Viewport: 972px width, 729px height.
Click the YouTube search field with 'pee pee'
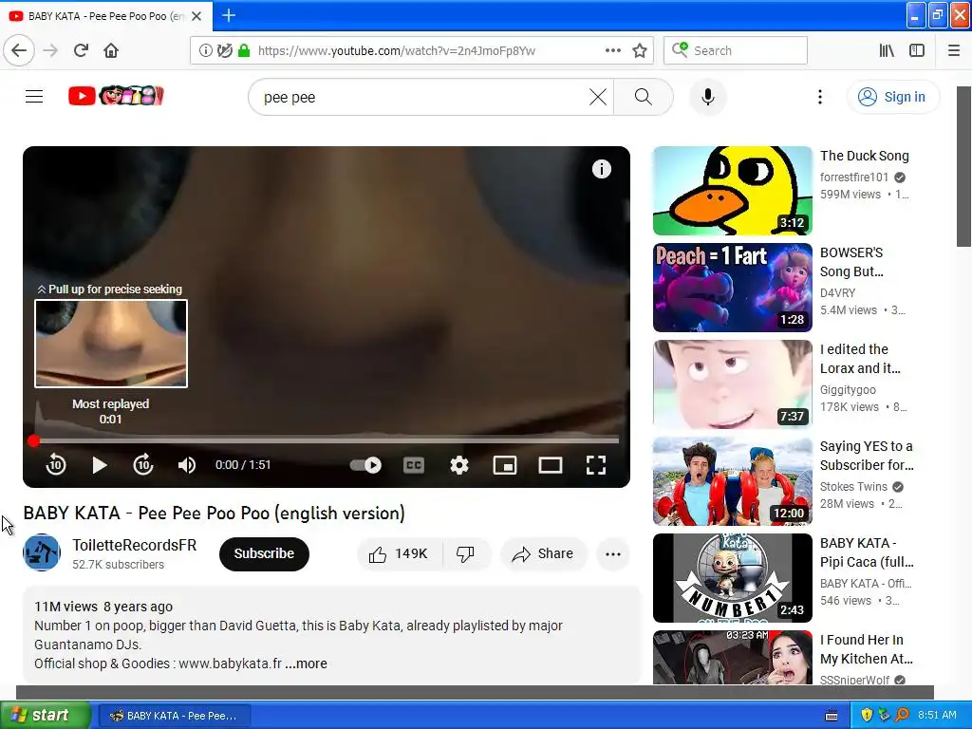pyautogui.click(x=421, y=98)
